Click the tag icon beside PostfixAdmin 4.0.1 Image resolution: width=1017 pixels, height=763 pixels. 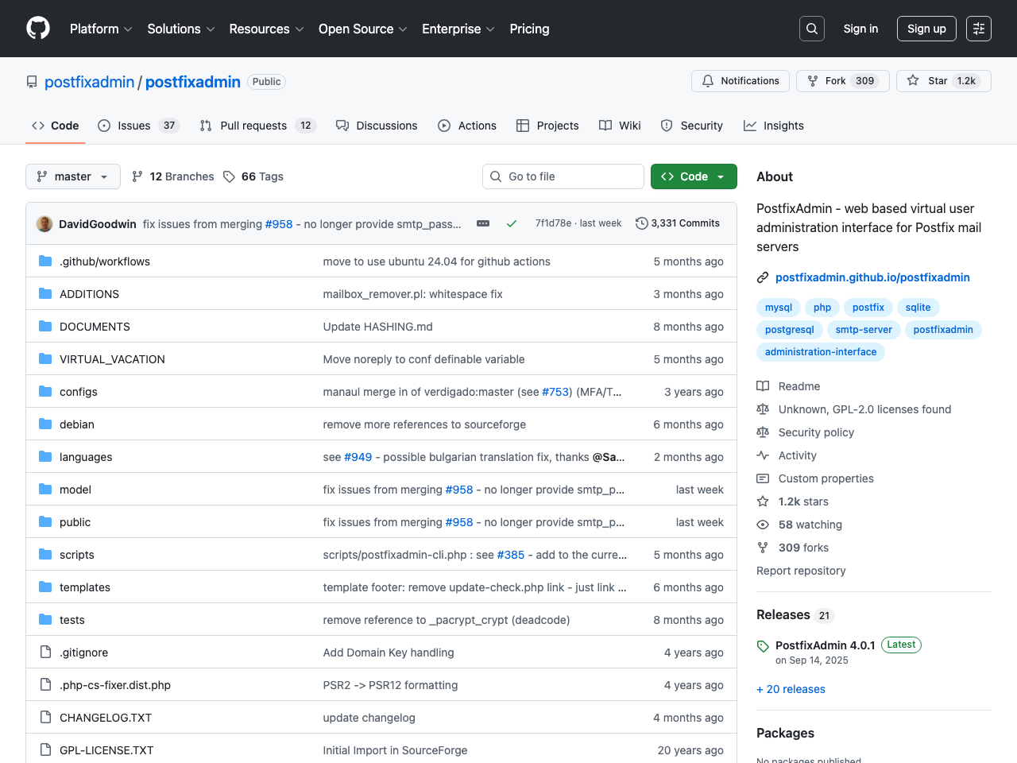pyautogui.click(x=763, y=645)
